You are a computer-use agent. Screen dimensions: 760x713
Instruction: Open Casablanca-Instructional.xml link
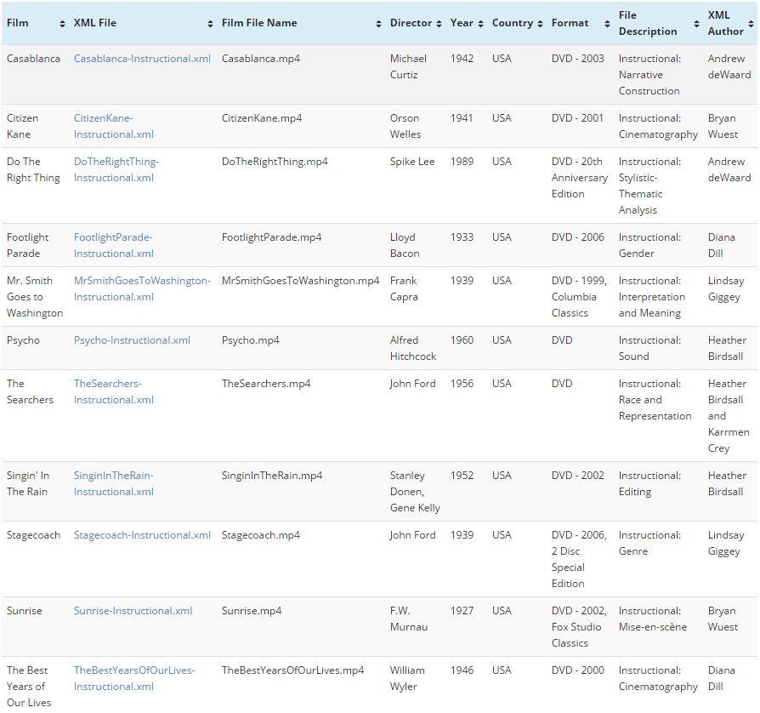click(x=142, y=59)
